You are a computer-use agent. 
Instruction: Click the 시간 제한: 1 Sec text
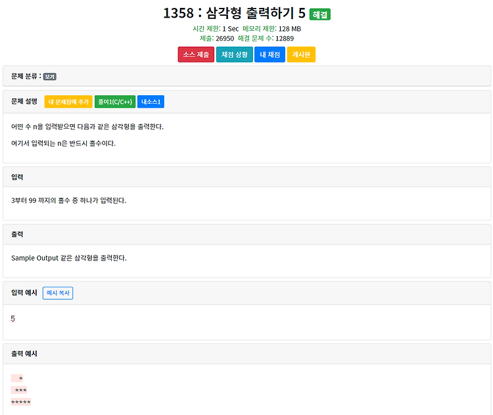pyautogui.click(x=216, y=29)
